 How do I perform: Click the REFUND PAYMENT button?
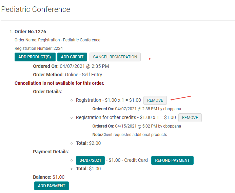click(172, 160)
